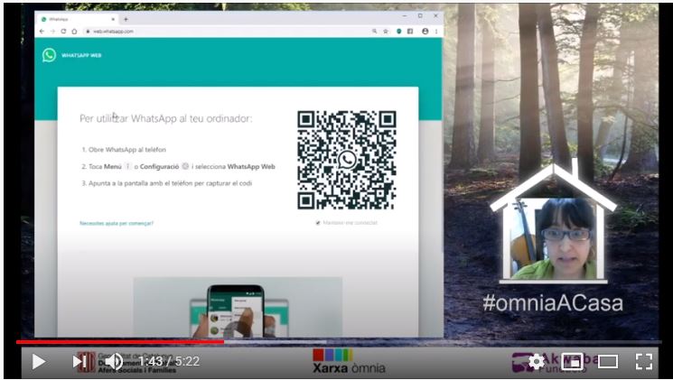Play the phone tutorial video thumbnail

(x=238, y=307)
